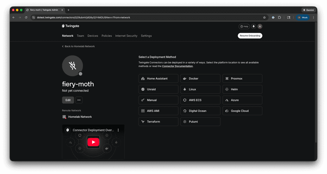Open the user avatar account menu

pyautogui.click(x=260, y=26)
